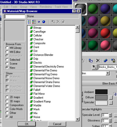
Task: Confirm with the OK button
Action: (27, 124)
